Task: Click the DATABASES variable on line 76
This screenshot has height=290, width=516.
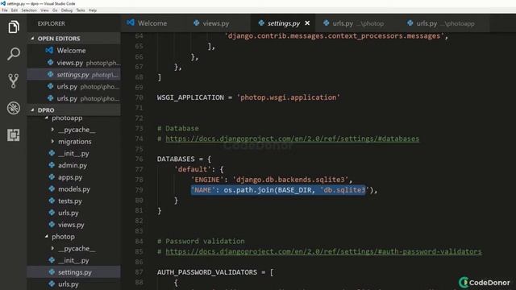Action: (x=176, y=159)
